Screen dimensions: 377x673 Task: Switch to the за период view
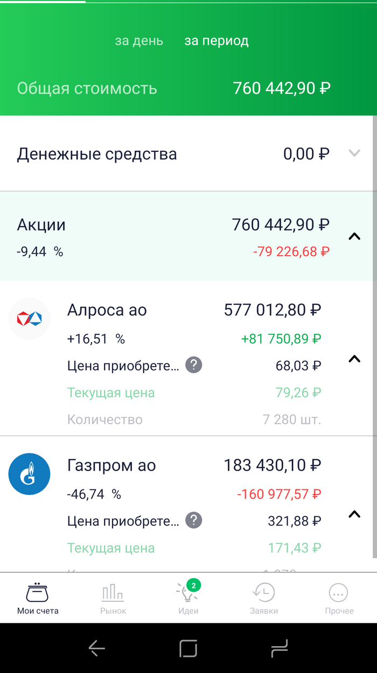click(217, 41)
